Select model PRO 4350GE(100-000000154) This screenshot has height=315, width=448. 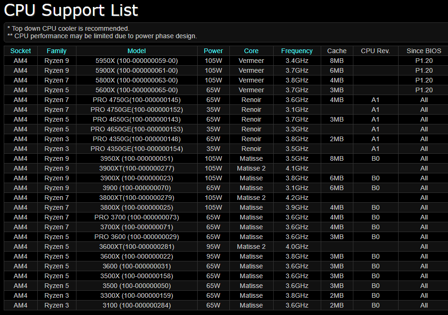[137, 149]
